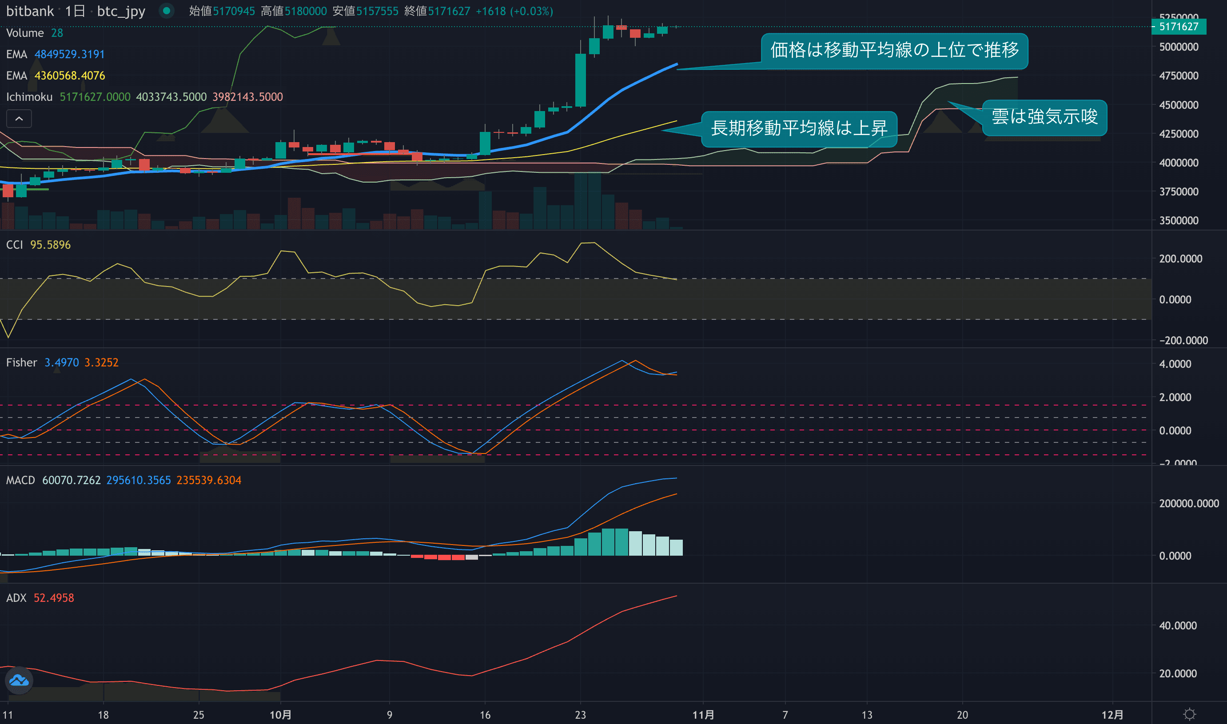Viewport: 1227px width, 724px height.
Task: Click the ADX indicator legend
Action: [16, 598]
